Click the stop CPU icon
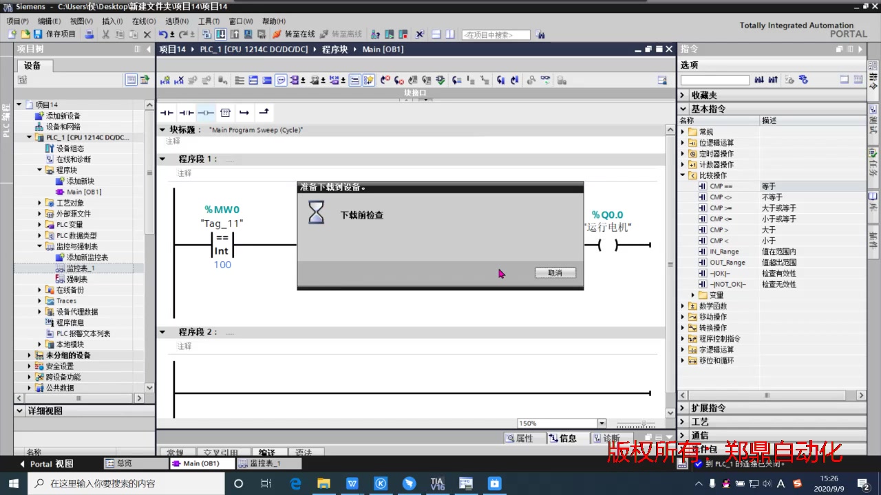 click(x=402, y=34)
